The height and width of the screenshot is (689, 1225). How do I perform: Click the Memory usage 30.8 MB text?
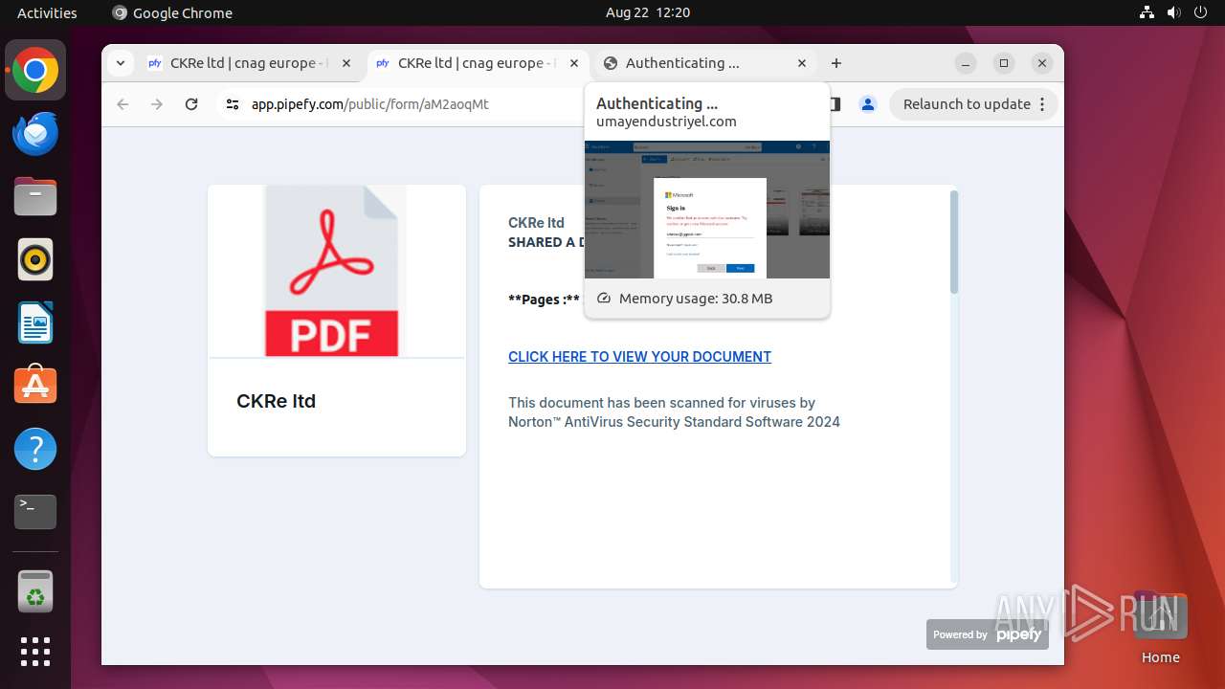click(696, 299)
